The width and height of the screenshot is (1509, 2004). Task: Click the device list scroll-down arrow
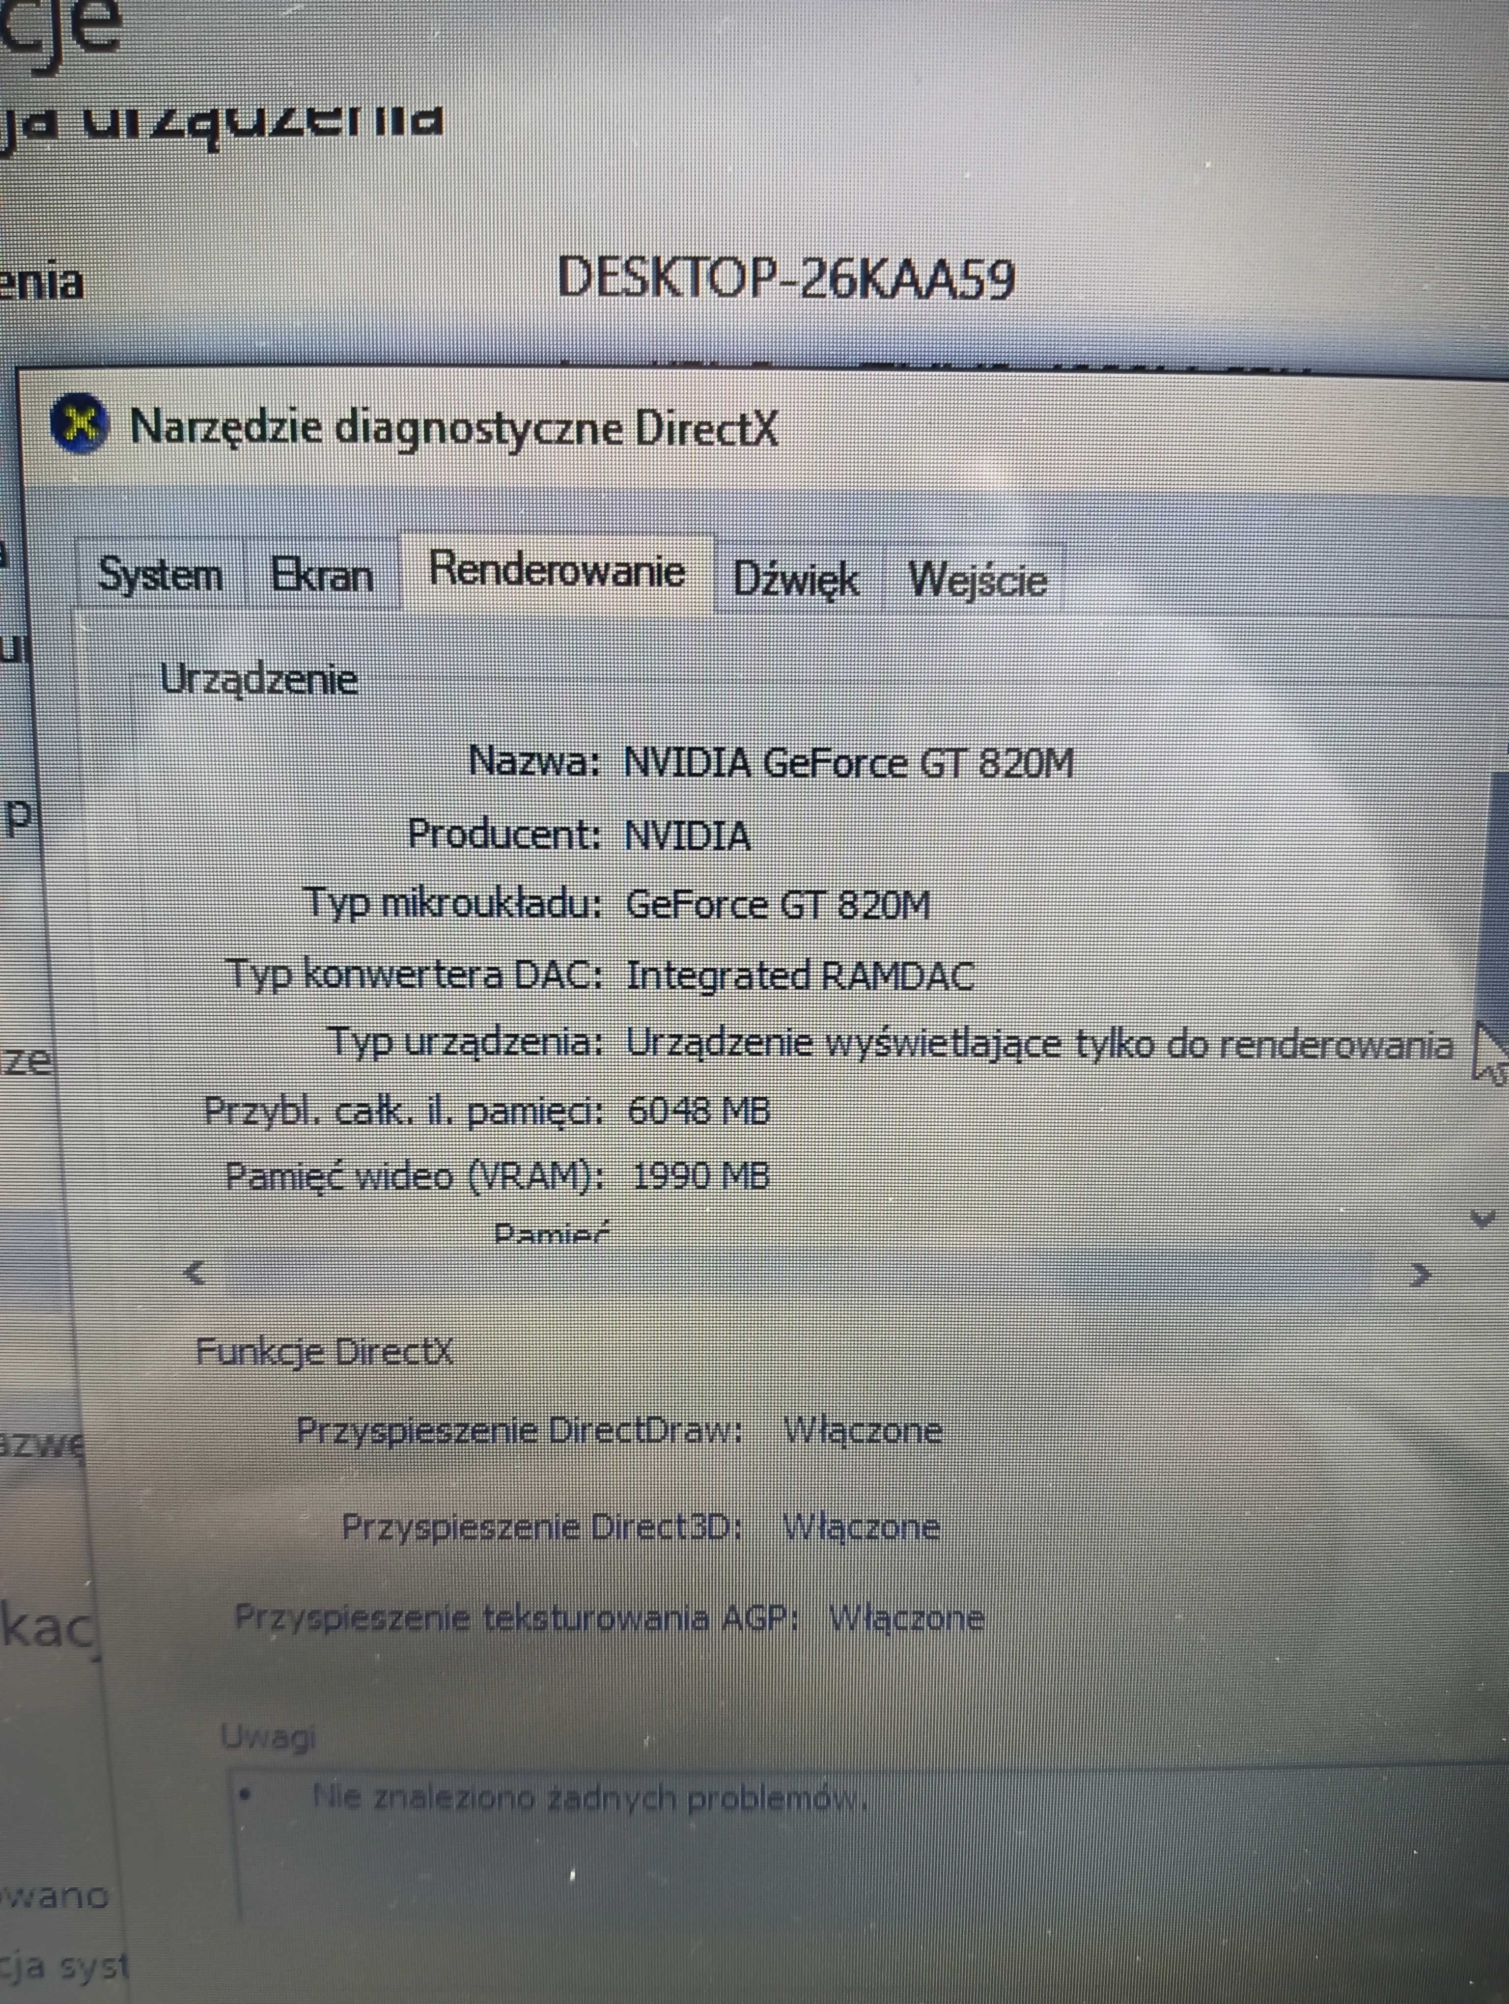tap(1483, 1219)
